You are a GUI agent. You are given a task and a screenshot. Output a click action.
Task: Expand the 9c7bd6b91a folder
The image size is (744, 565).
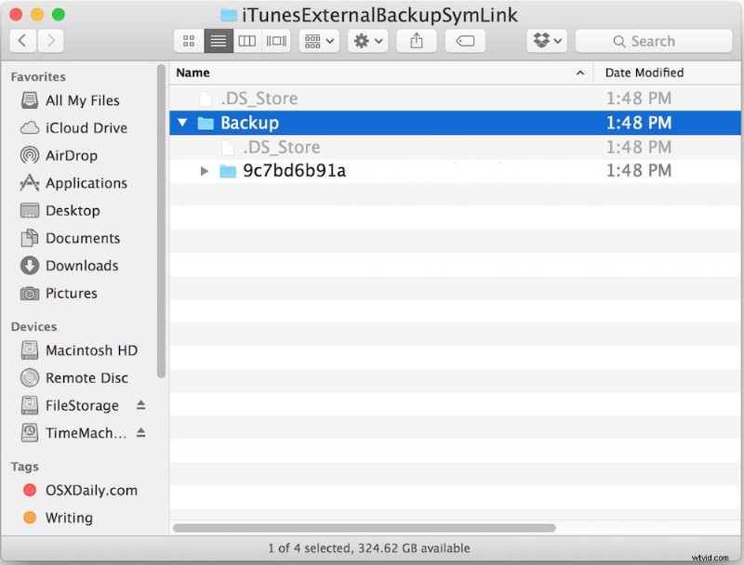[x=205, y=170]
